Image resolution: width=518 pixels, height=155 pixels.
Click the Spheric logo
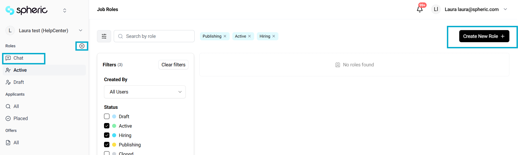26,10
